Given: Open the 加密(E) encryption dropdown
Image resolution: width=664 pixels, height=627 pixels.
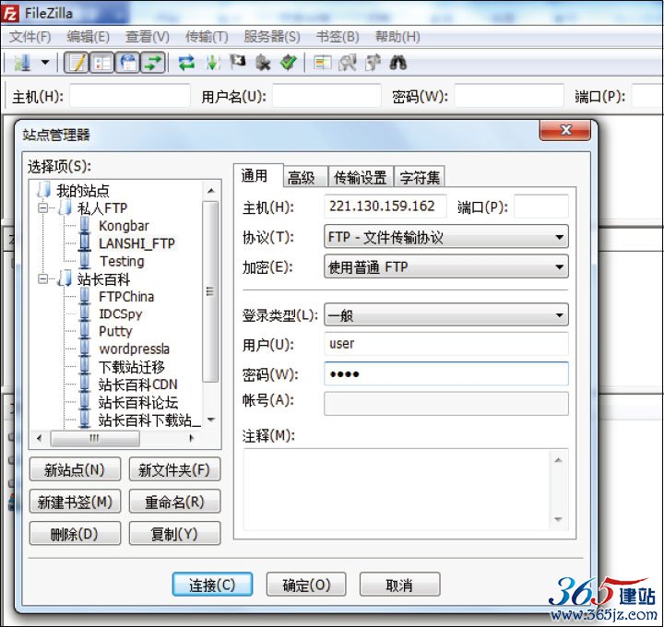Looking at the screenshot, I should coord(446,266).
